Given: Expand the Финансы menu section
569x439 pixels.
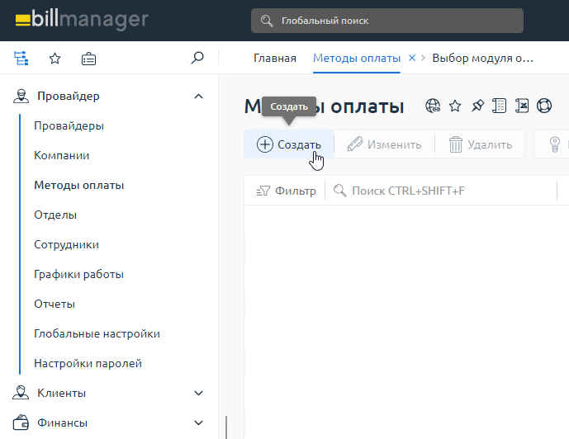Looking at the screenshot, I should (x=198, y=423).
